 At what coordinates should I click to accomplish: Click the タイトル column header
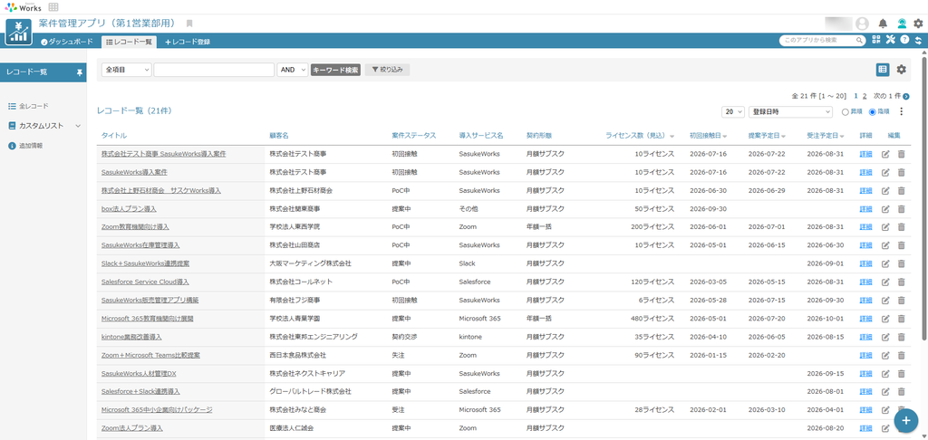pyautogui.click(x=113, y=136)
